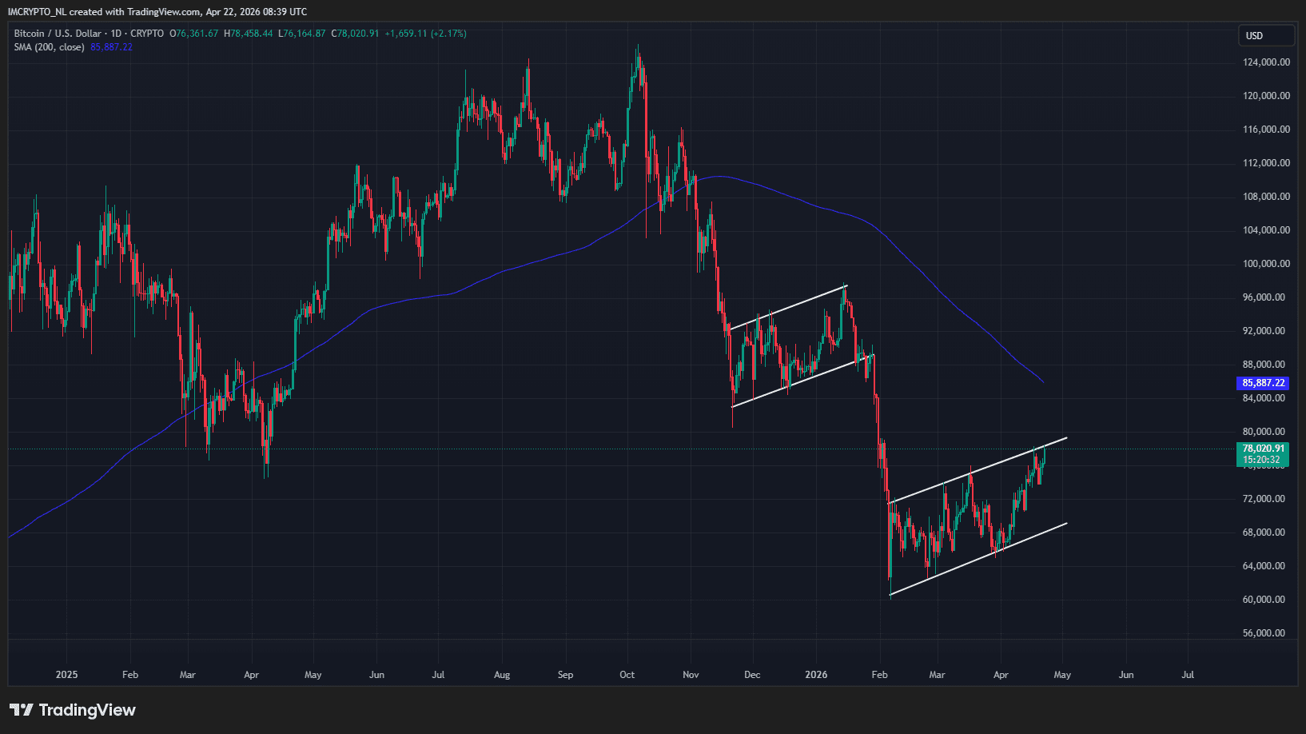The image size is (1306, 734).
Task: Click the 2025 label on the time axis
Action: click(x=67, y=675)
